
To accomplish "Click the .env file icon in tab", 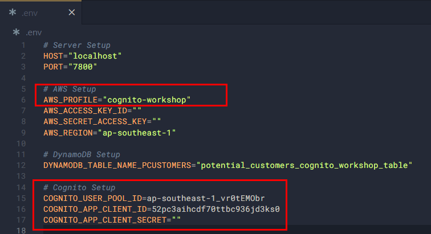I will (13, 12).
